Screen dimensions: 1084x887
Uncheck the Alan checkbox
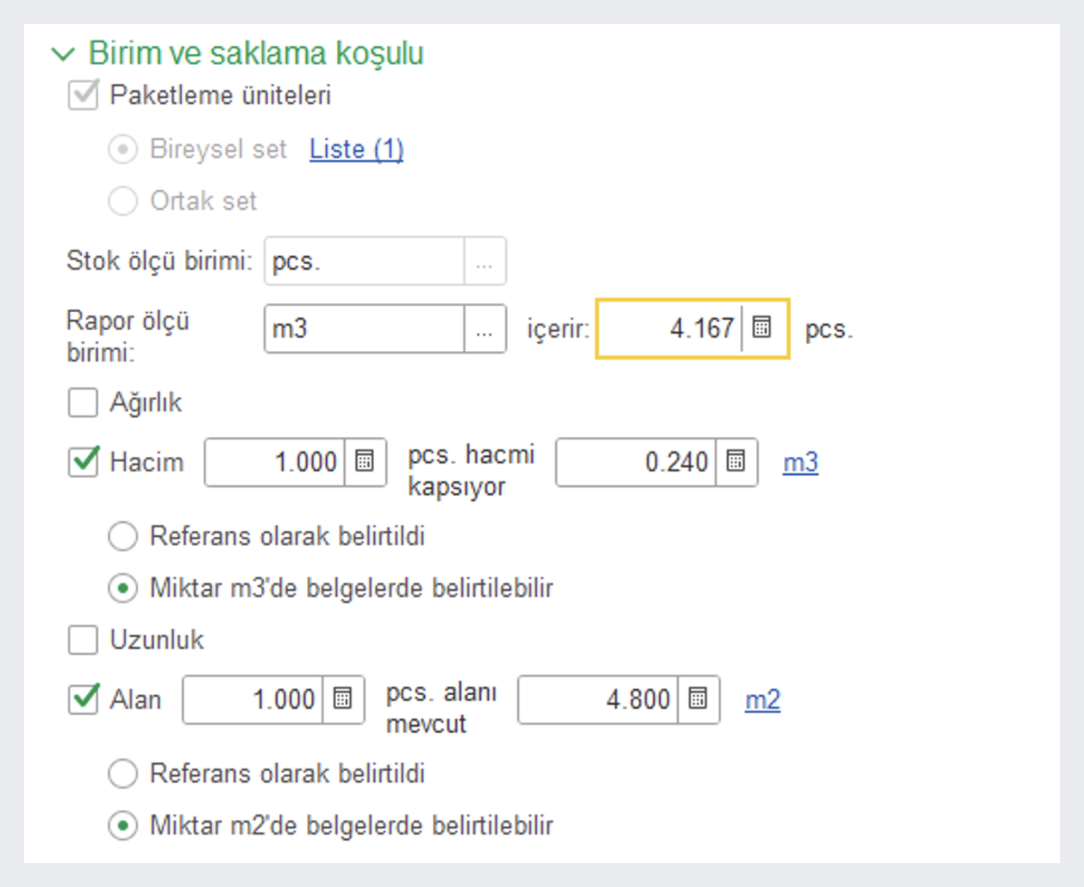coord(83,699)
